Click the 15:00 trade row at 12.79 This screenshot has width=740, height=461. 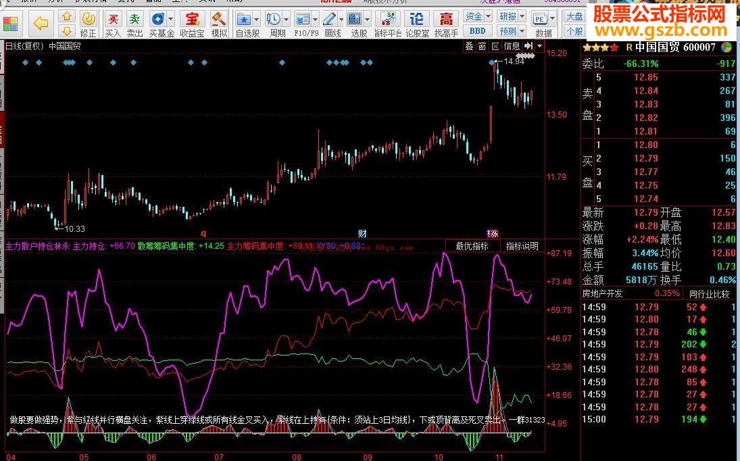click(658, 419)
